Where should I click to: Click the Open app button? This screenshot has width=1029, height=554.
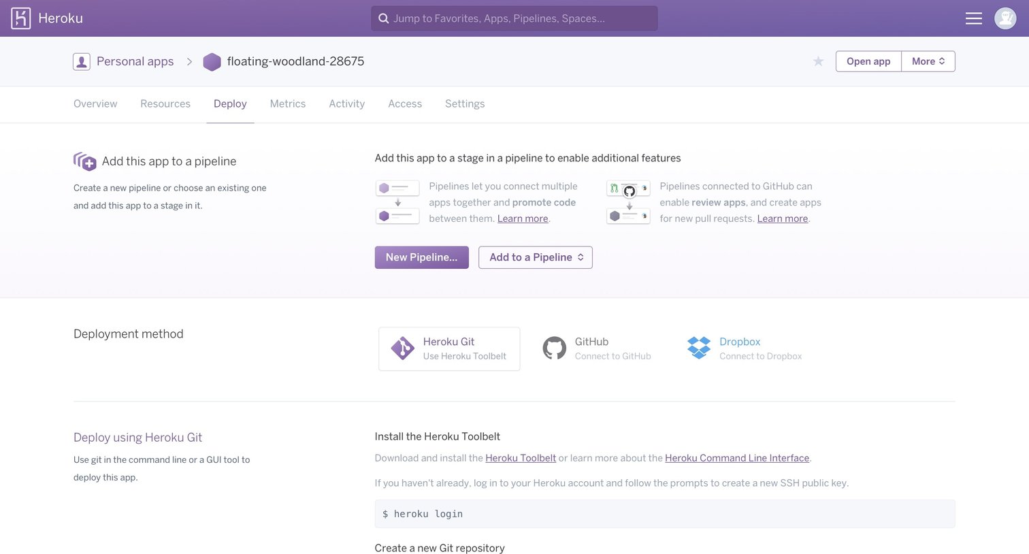pos(868,61)
